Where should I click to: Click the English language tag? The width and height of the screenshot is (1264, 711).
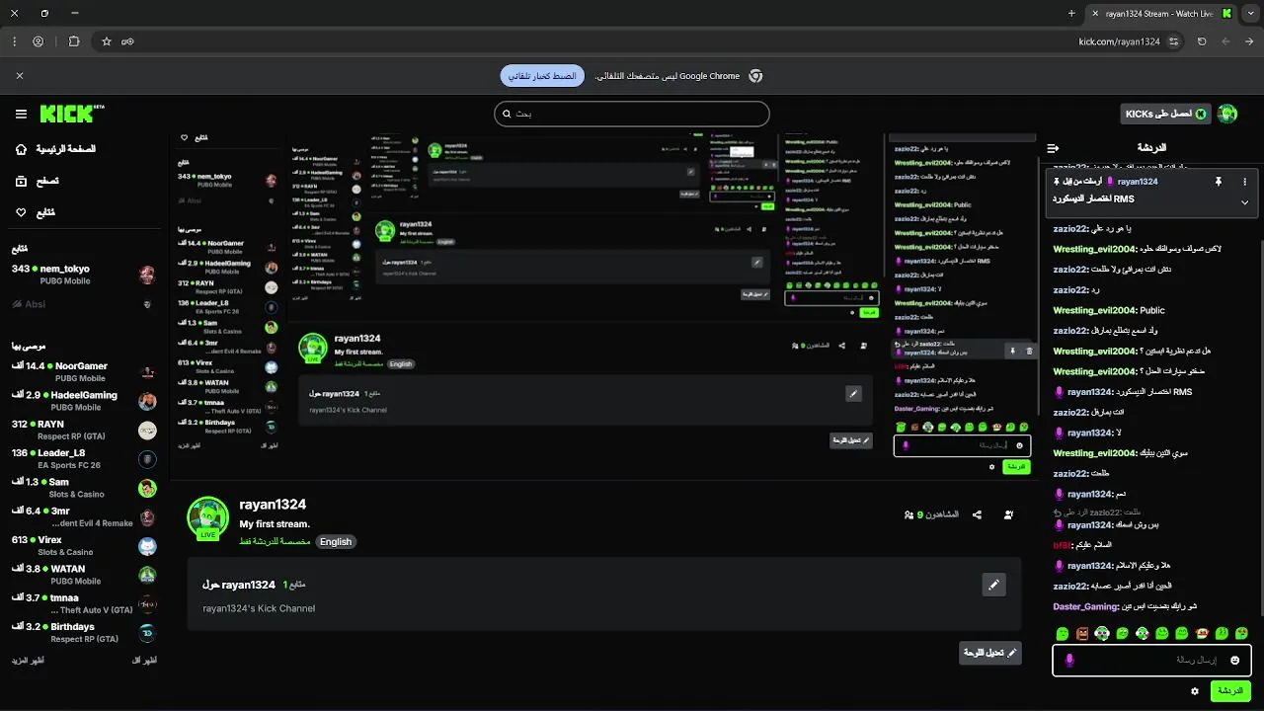[336, 541]
